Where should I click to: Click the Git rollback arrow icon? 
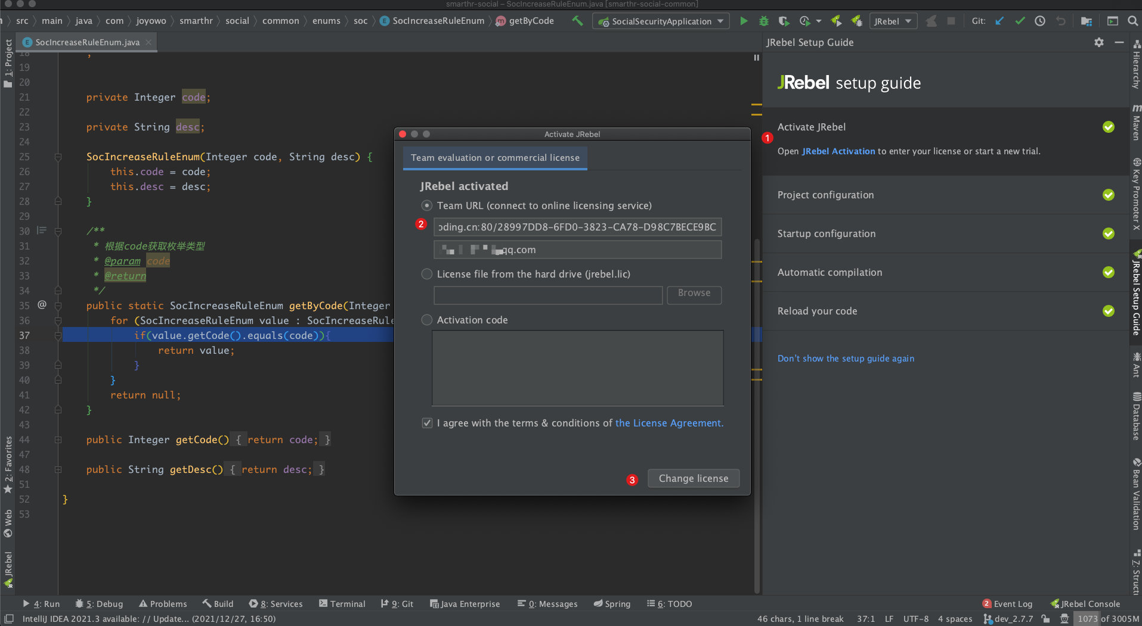[x=1060, y=21]
